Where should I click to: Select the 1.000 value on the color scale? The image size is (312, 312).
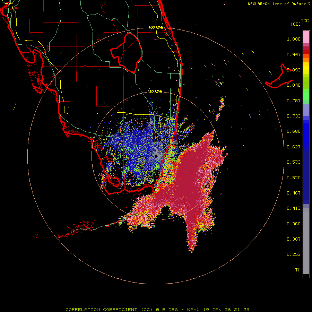(x=294, y=39)
